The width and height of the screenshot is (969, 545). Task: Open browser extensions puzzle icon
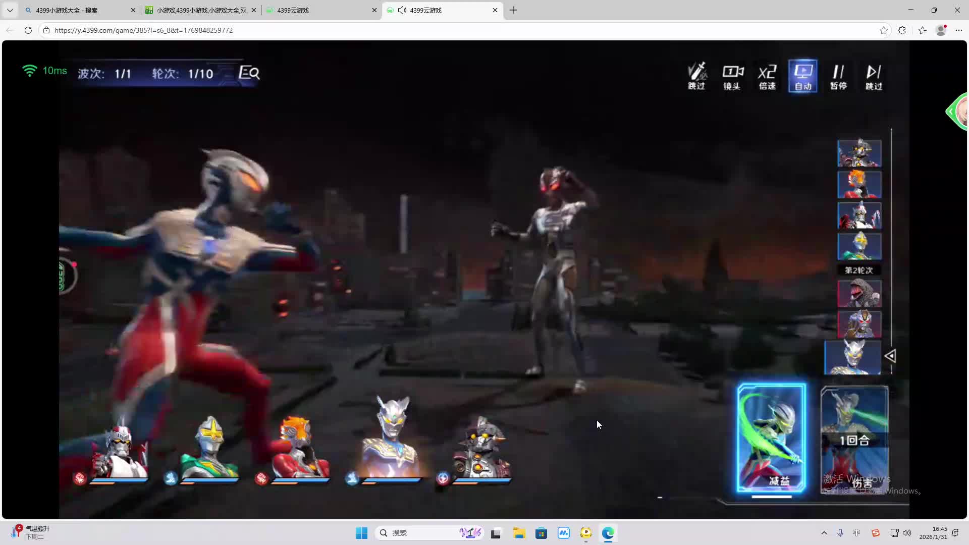coord(902,30)
